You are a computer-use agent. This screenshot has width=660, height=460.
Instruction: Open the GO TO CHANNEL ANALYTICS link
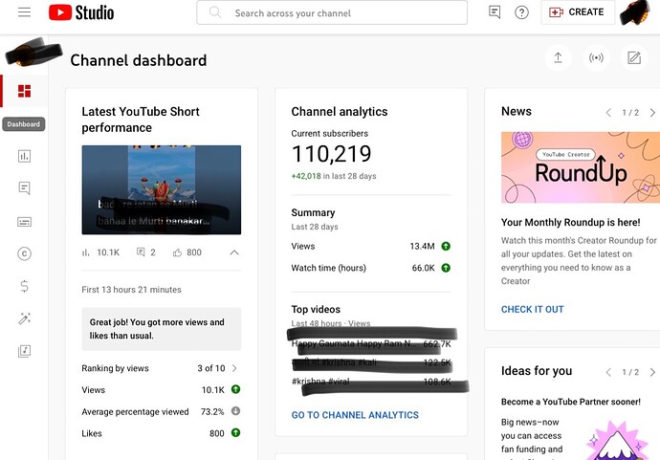point(355,415)
